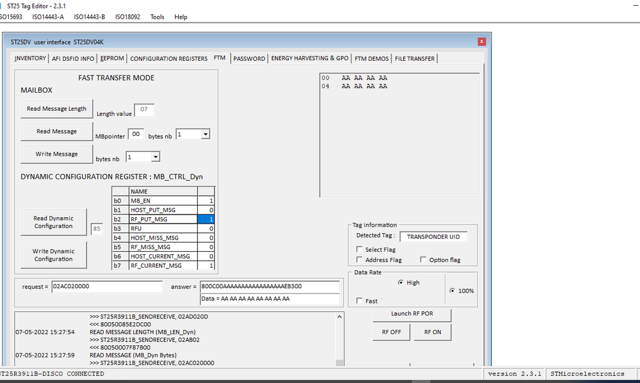Select the HOST_CURRENT_MSG bit value cell

[206, 257]
